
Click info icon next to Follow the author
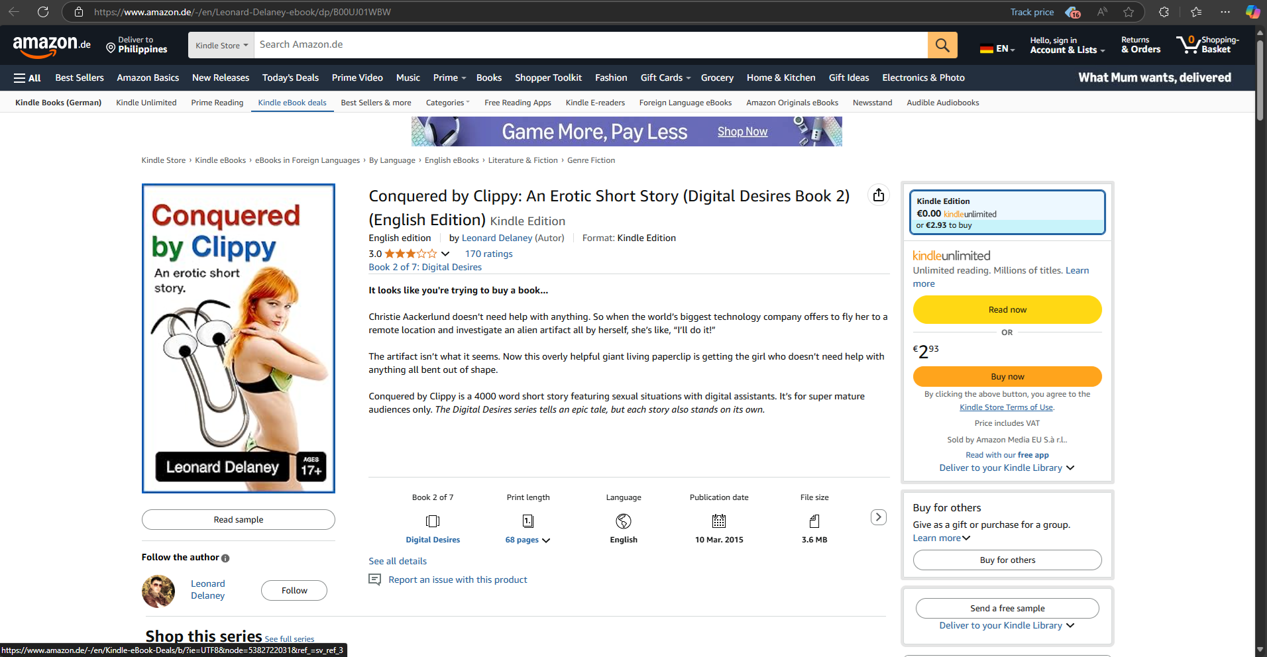click(x=225, y=558)
